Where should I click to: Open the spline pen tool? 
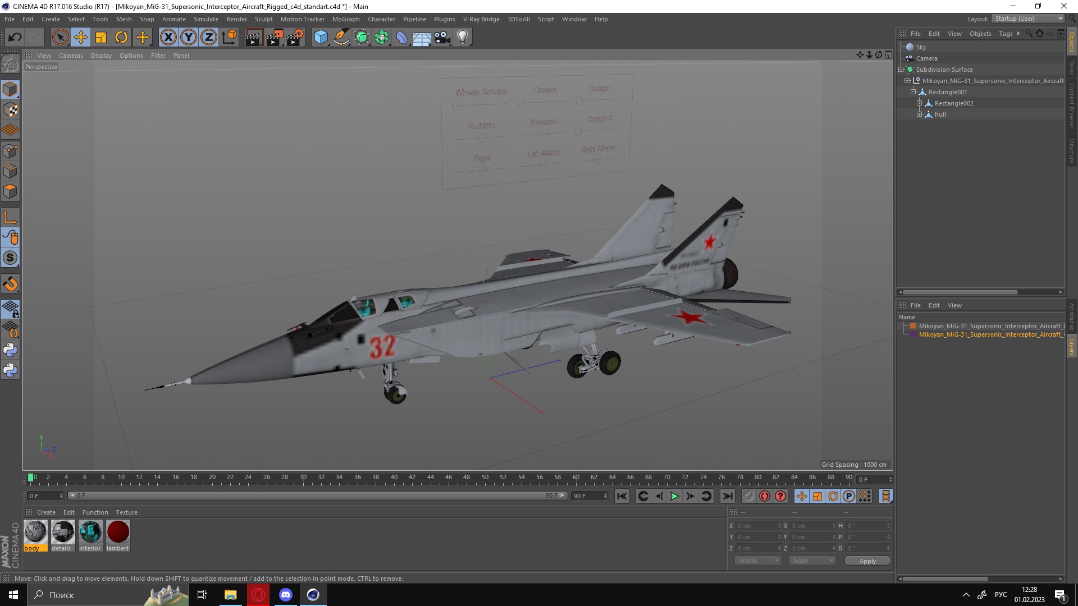(x=341, y=38)
